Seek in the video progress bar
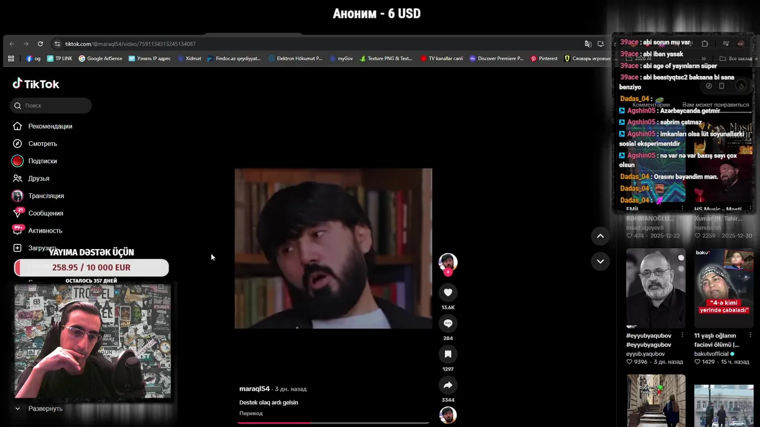 pyautogui.click(x=333, y=423)
